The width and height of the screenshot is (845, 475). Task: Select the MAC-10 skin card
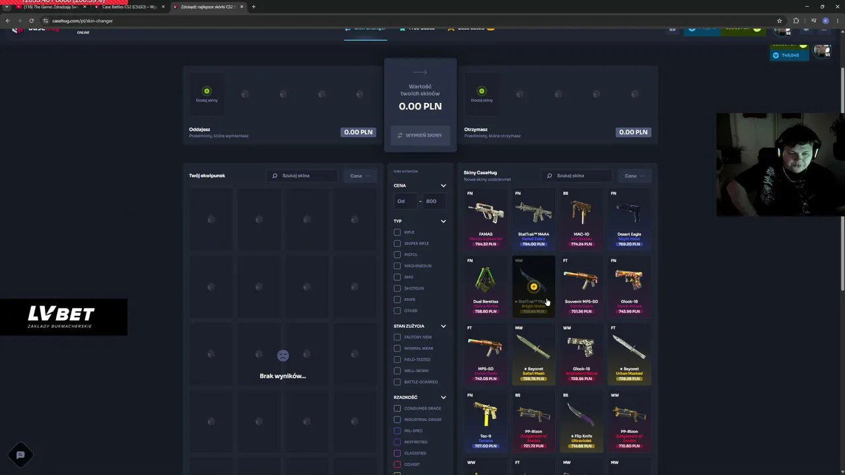tap(582, 219)
